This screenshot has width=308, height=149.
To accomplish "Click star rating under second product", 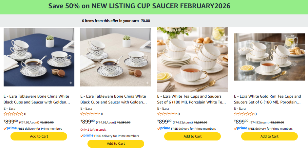I will (90, 114).
